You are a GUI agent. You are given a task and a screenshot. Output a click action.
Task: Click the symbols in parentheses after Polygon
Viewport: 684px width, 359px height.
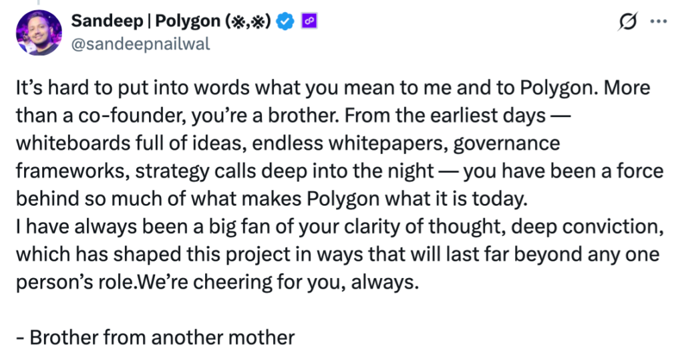tap(248, 22)
